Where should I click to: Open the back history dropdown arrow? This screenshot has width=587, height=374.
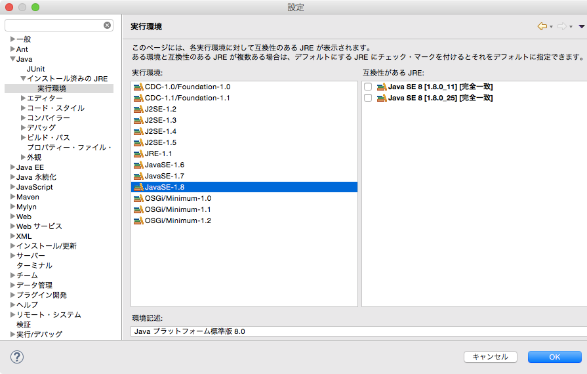pyautogui.click(x=551, y=27)
